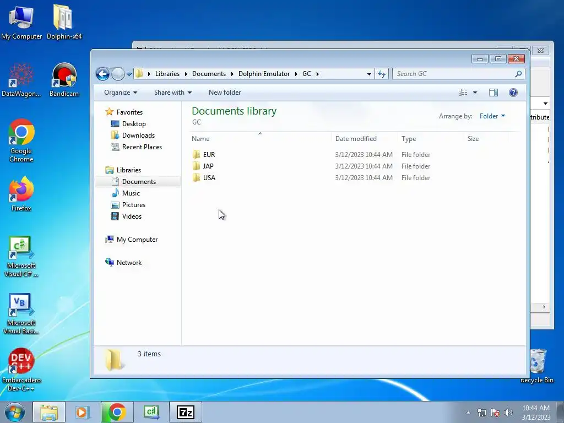Select the Music library
This screenshot has width=564, height=423.
pyautogui.click(x=131, y=193)
